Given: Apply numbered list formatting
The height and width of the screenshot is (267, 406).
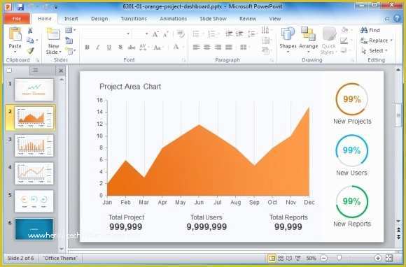Looking at the screenshot, I should click(211, 34).
